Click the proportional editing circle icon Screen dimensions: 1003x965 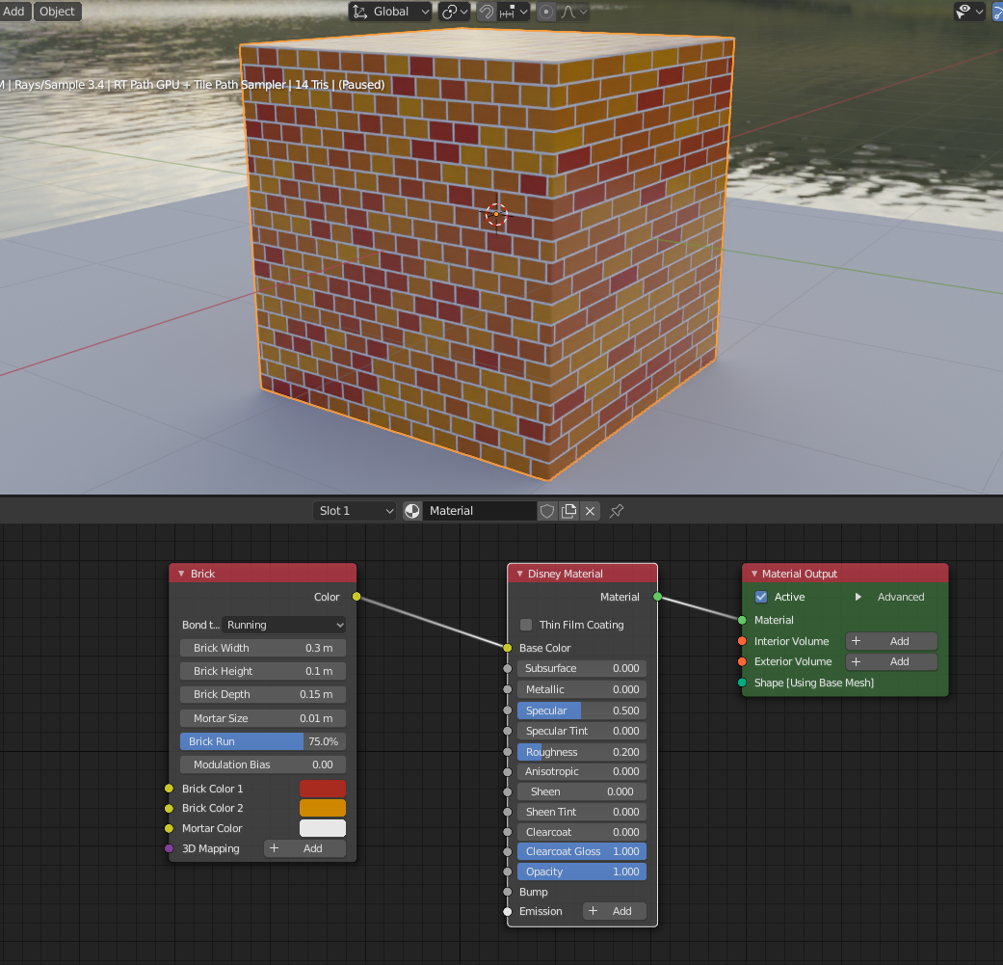pos(546,12)
